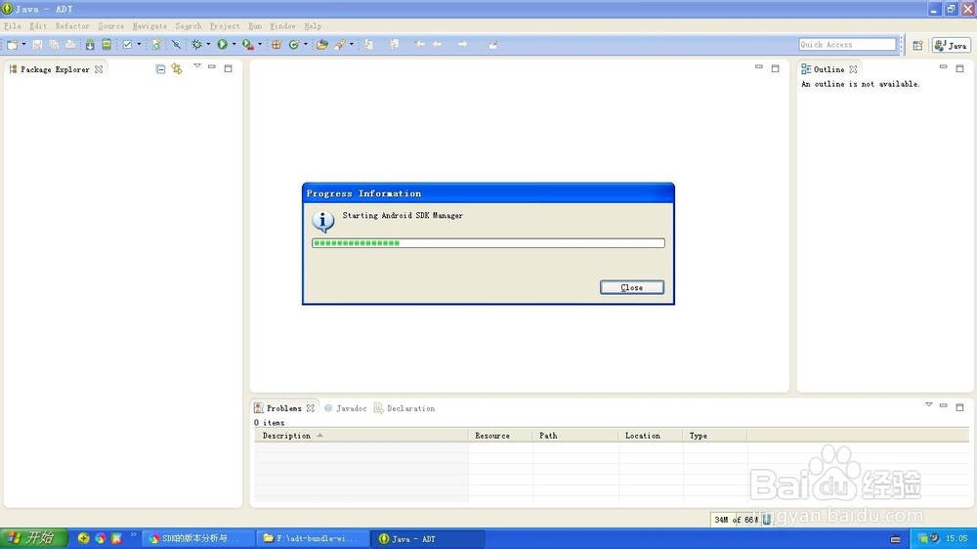Open the Android SDK Manager toolbar icon
977x549 pixels.
(90, 44)
